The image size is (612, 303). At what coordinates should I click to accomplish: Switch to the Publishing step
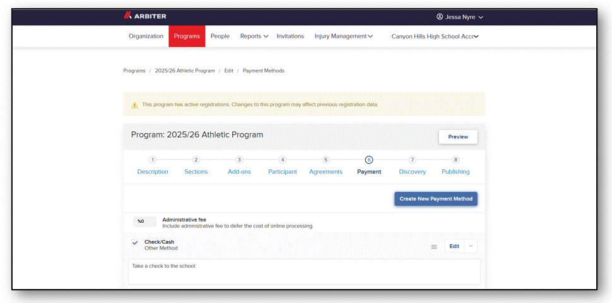pyautogui.click(x=456, y=172)
